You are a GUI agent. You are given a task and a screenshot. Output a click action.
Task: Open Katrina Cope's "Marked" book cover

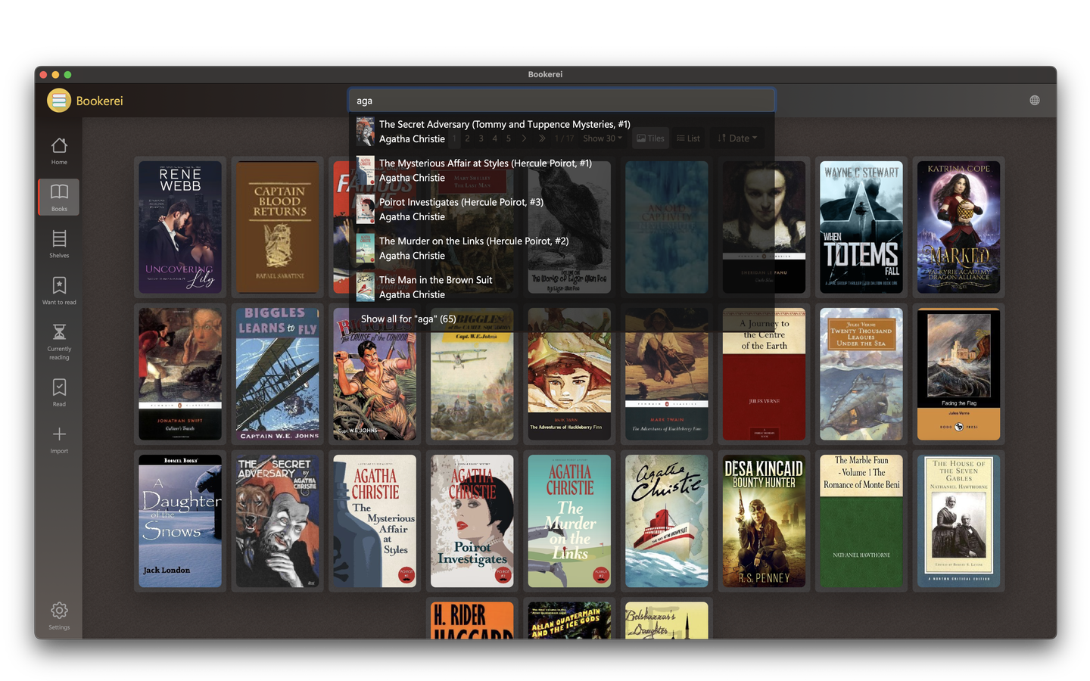point(959,227)
